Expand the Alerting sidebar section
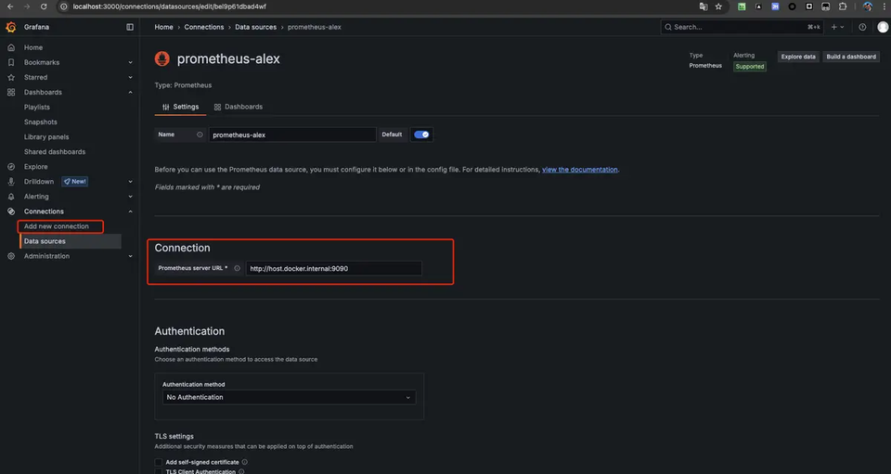891x474 pixels. pyautogui.click(x=130, y=197)
